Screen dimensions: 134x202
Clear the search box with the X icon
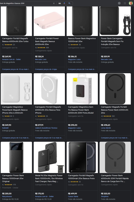tap(54, 3)
